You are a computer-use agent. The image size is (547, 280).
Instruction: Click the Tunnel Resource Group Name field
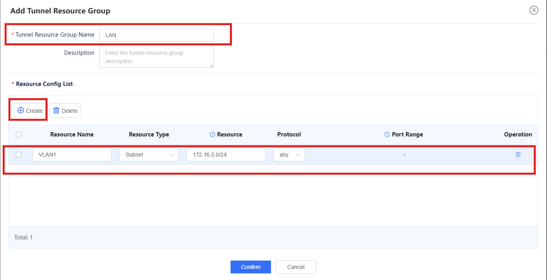click(156, 35)
